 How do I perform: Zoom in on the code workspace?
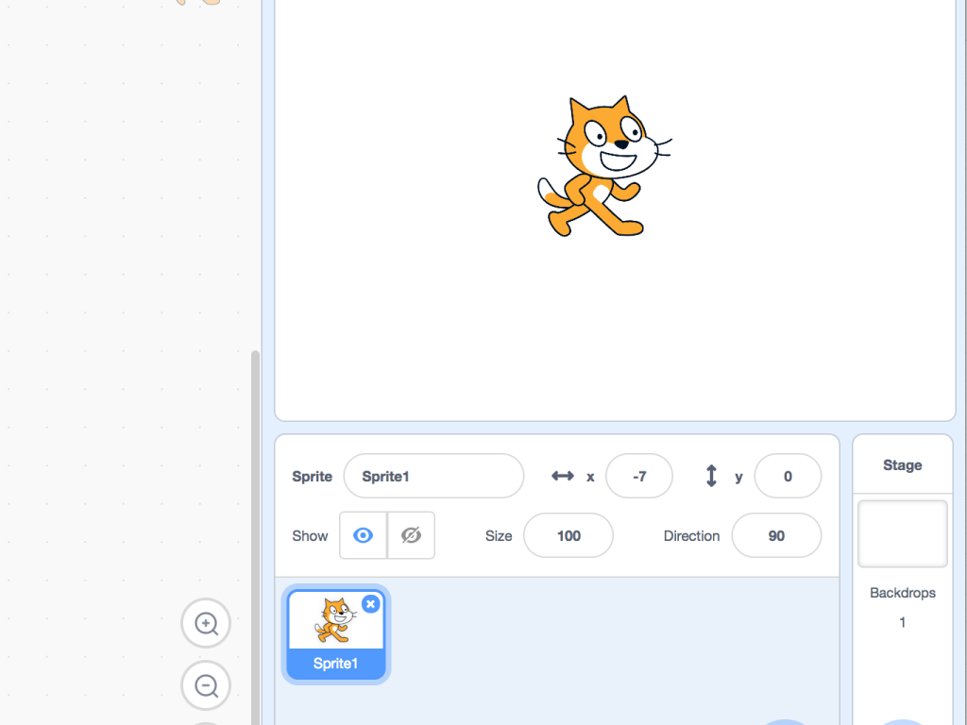[206, 623]
